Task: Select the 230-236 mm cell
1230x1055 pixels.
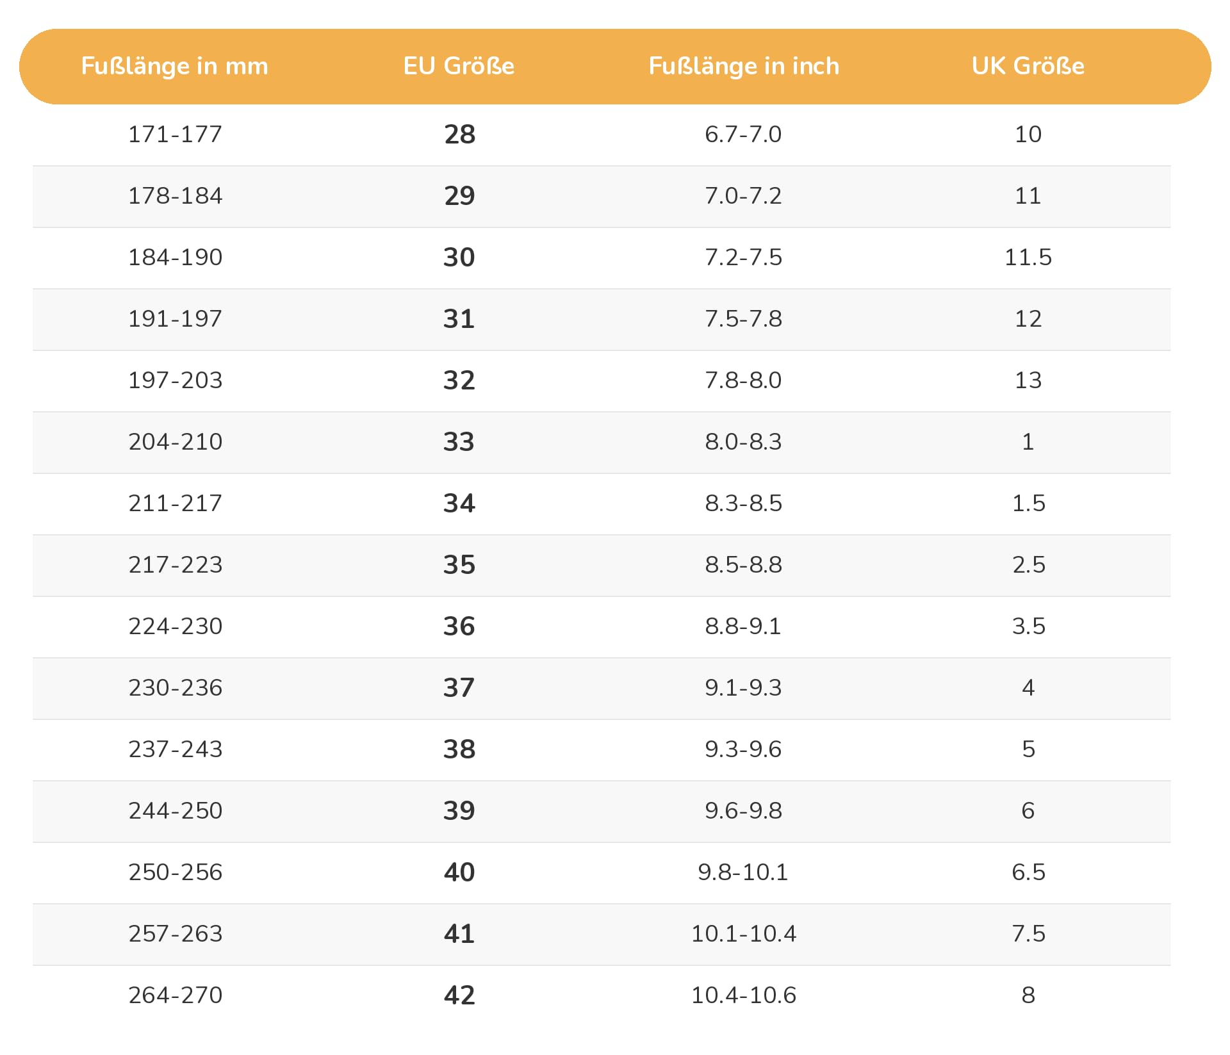Action: pyautogui.click(x=175, y=688)
